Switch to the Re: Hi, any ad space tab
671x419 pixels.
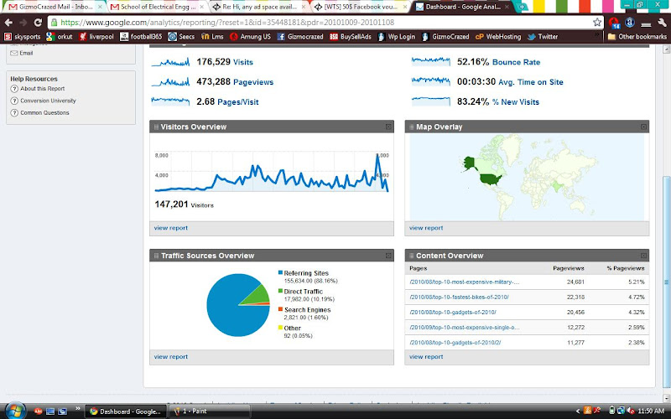259,7
